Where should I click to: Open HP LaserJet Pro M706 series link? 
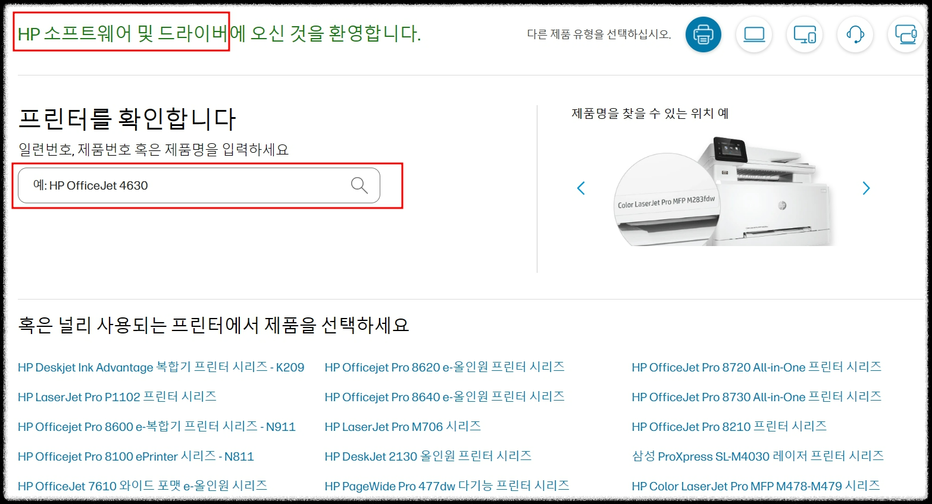[403, 427]
